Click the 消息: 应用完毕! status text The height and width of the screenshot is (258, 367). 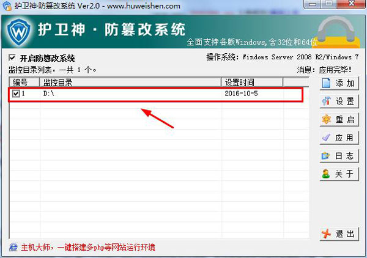(x=324, y=70)
